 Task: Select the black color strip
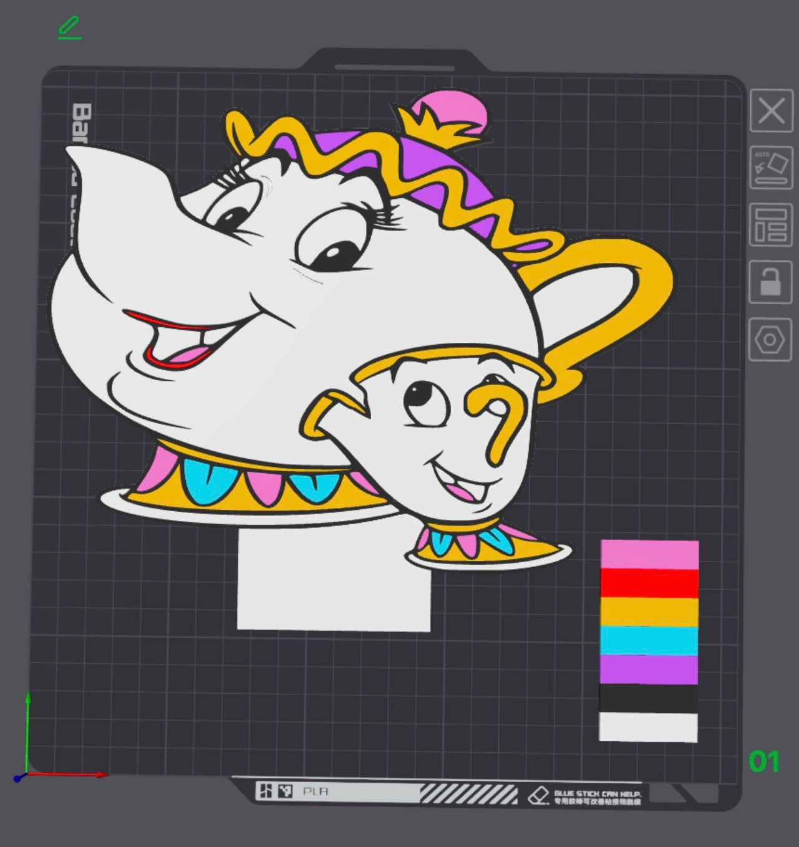[x=649, y=699]
